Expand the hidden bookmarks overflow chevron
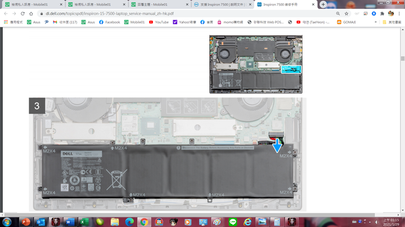405x227 pixels. tap(376, 22)
